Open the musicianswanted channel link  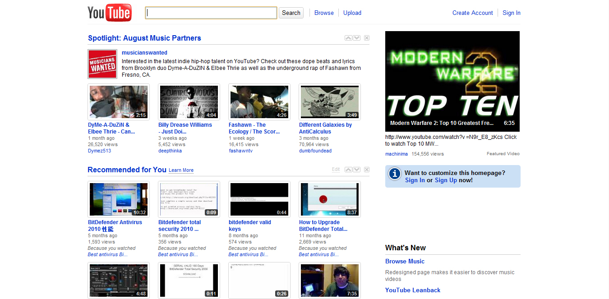point(144,53)
